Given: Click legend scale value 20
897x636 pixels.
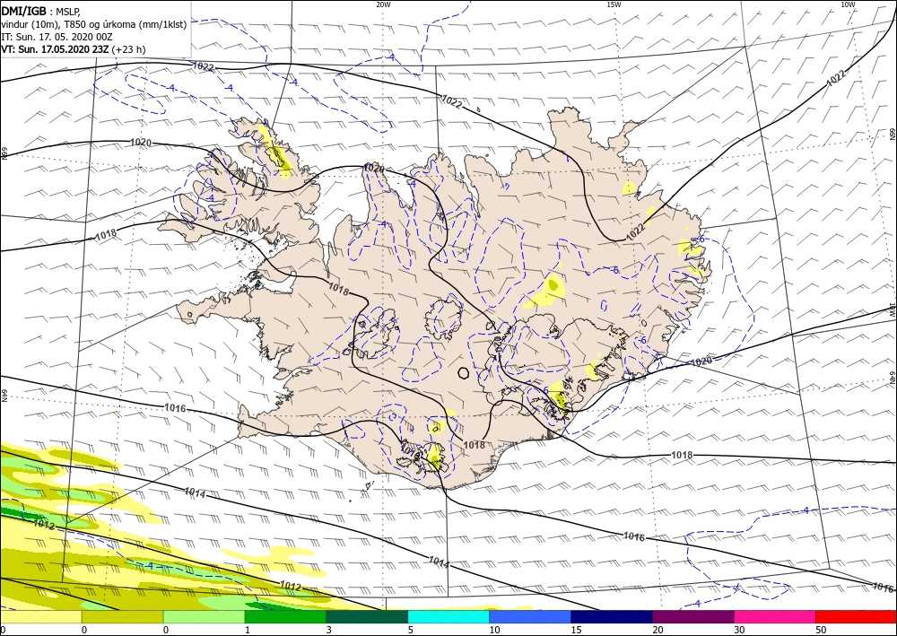Looking at the screenshot, I should point(658,630).
